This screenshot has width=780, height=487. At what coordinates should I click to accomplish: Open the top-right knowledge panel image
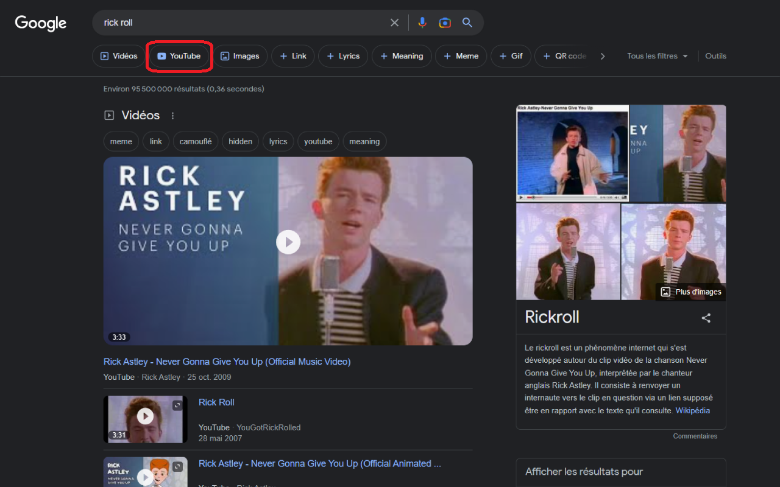[x=678, y=153]
